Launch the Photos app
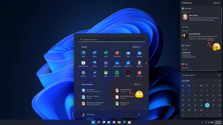 point(94,64)
